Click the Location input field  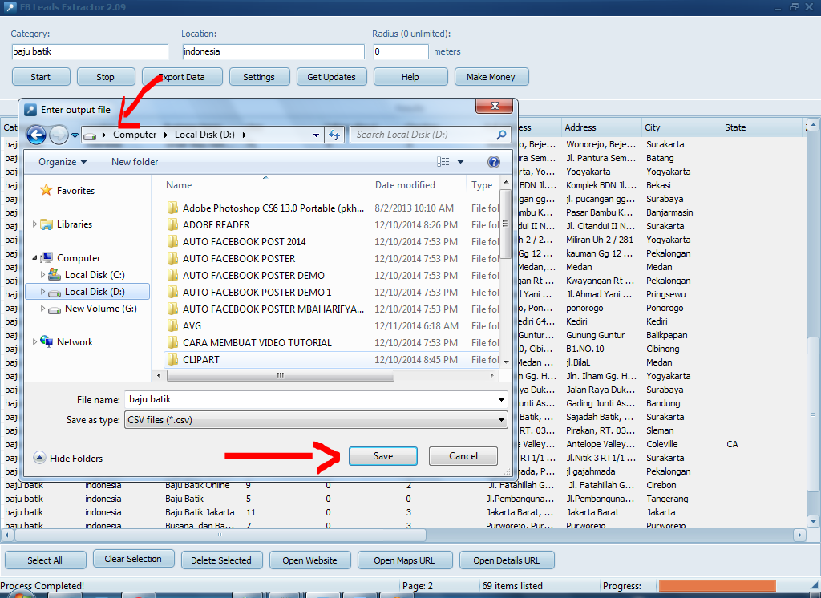coord(273,51)
